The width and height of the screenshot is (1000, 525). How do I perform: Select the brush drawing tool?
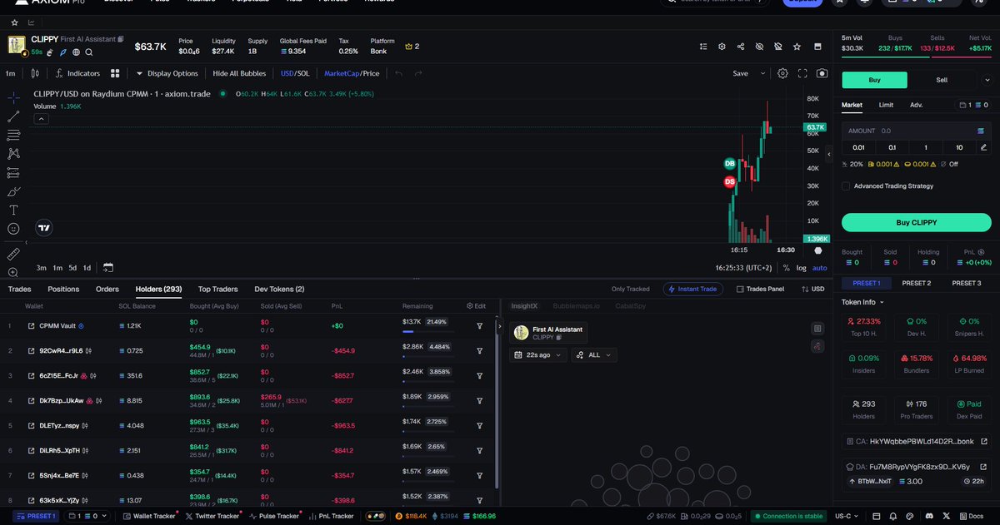pyautogui.click(x=13, y=191)
